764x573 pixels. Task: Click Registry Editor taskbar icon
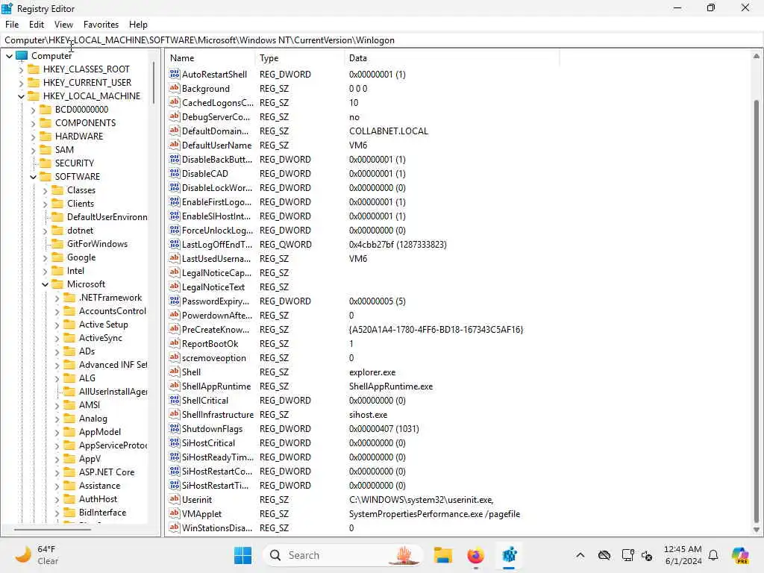[x=509, y=555]
